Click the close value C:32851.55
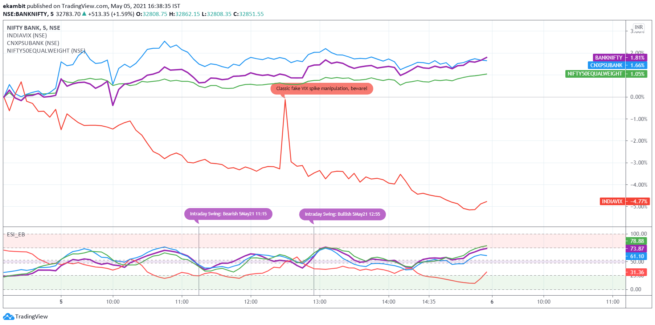Viewport: 655px width, 325px height. pos(249,14)
